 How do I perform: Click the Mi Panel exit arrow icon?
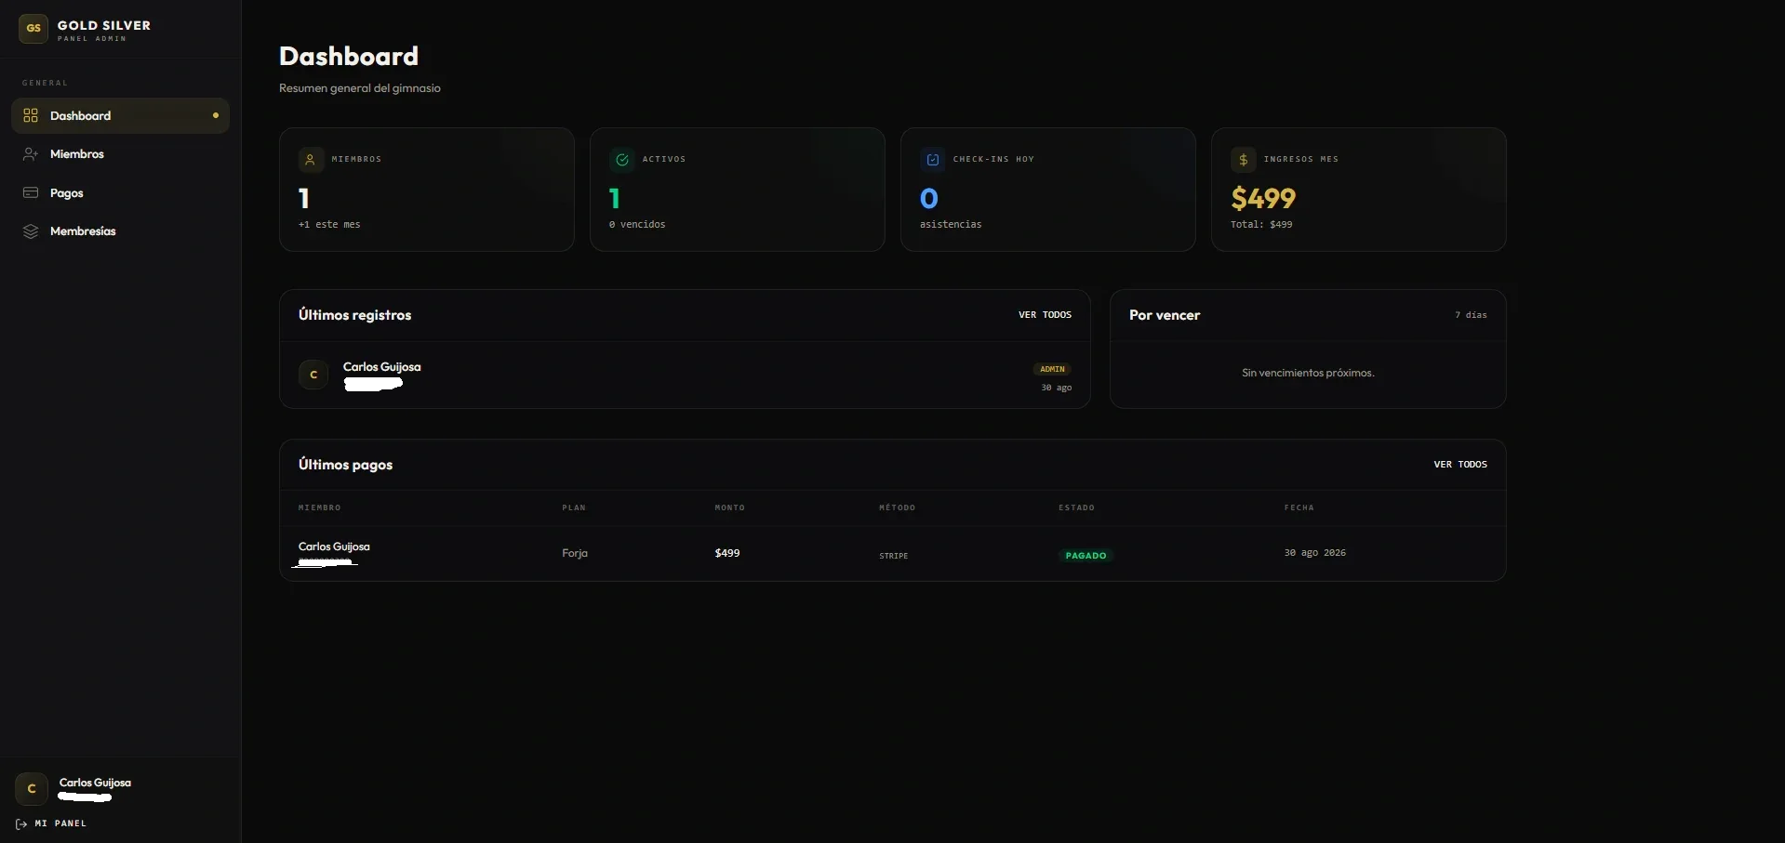[21, 823]
